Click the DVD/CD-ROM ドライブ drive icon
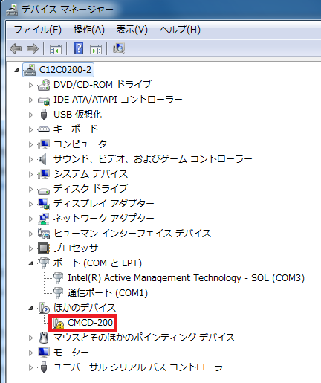Image resolution: width=321 pixels, height=383 pixels. 44,85
